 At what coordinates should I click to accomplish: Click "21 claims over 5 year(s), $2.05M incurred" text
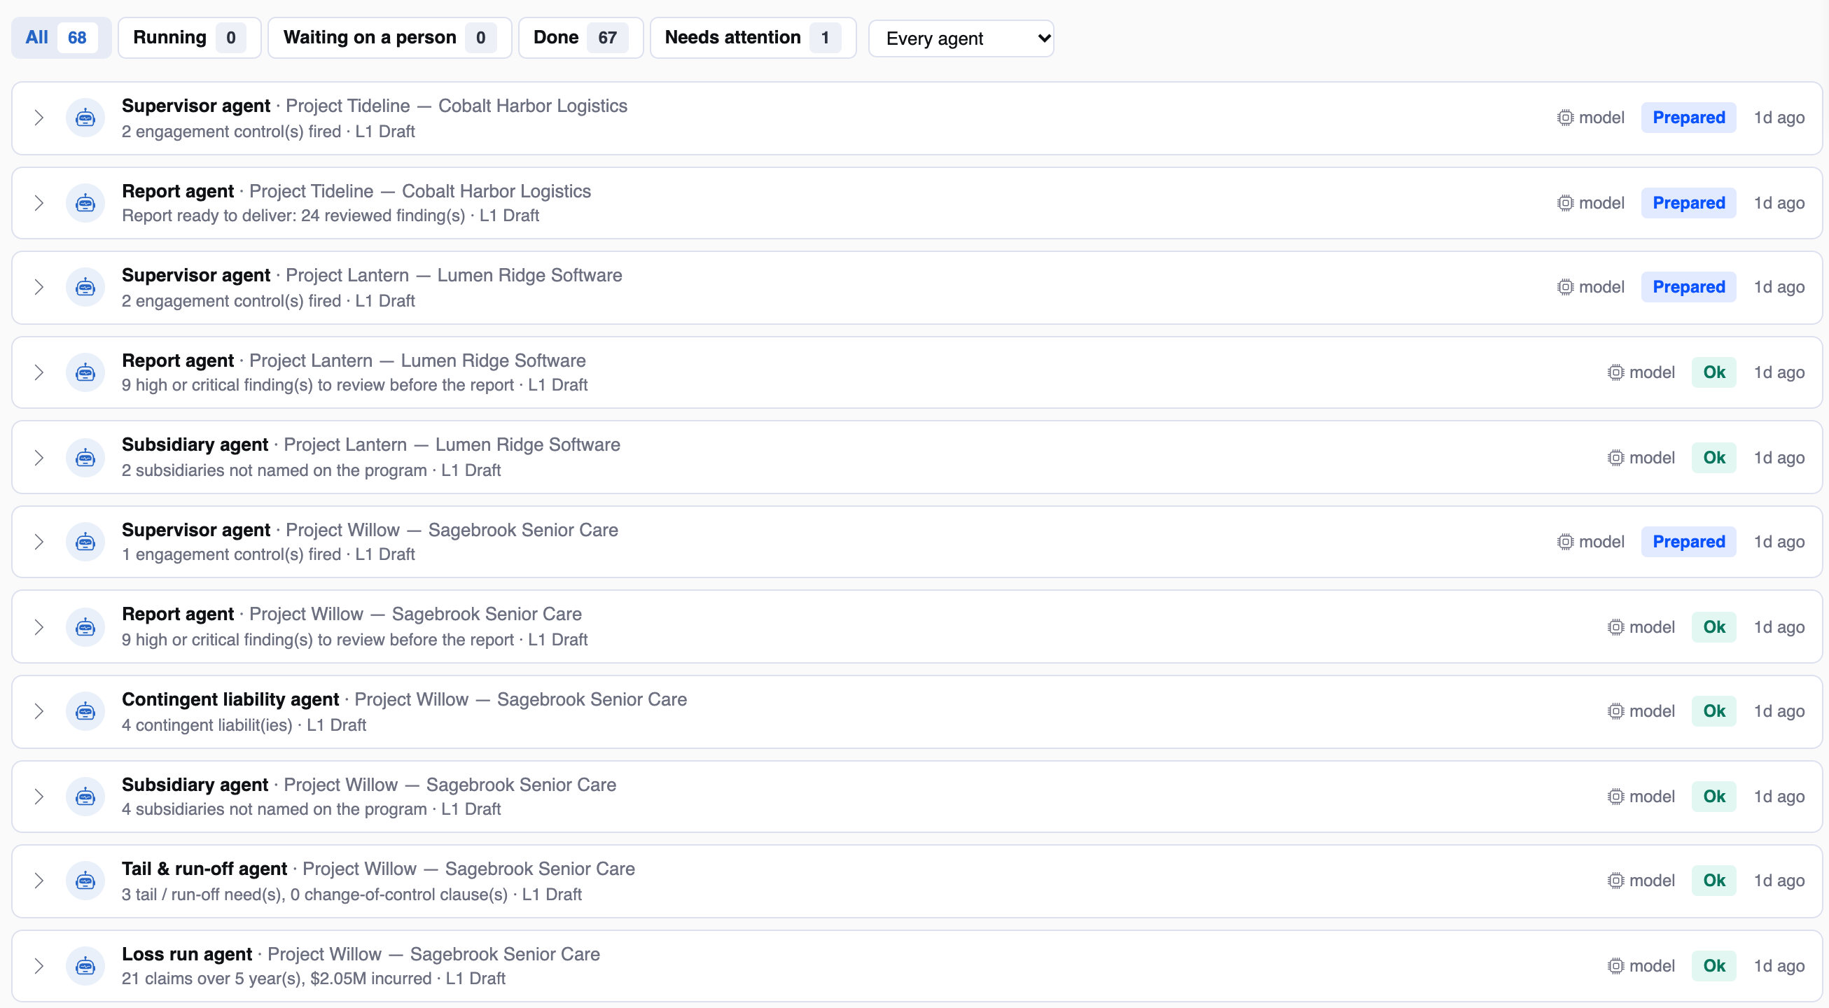276,979
